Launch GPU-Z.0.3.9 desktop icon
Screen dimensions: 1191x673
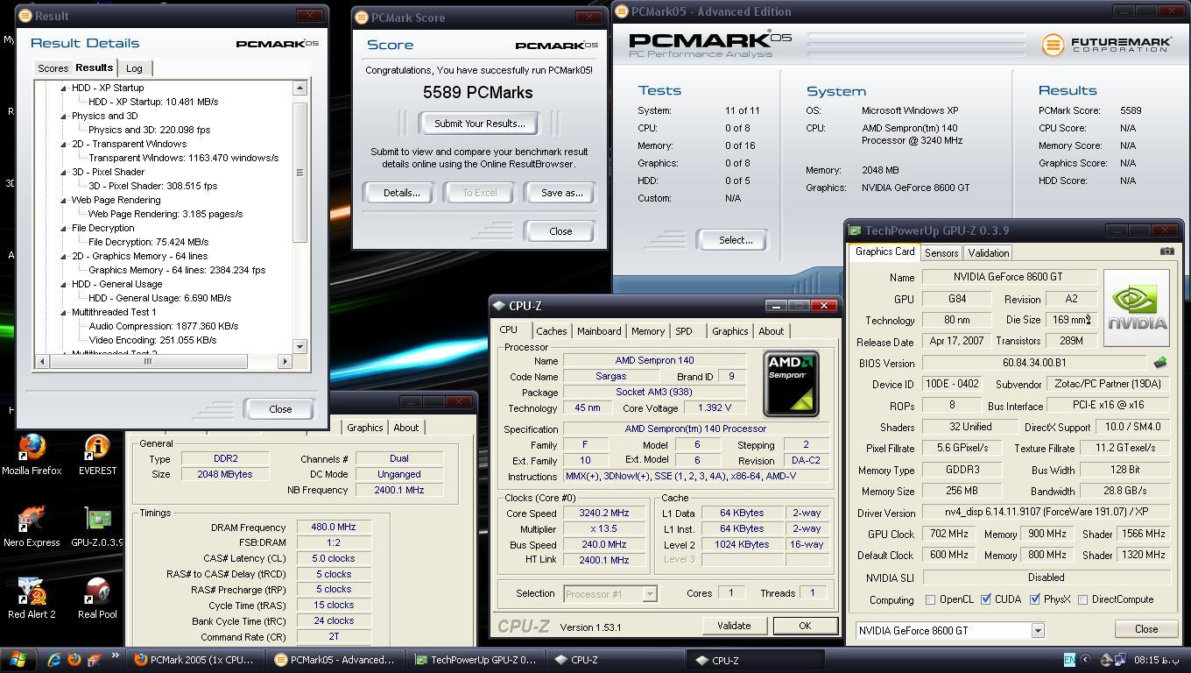point(97,528)
